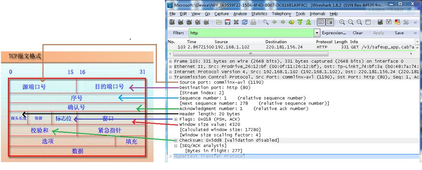
Task: Restart the live capture icon
Action: pos(207,22)
